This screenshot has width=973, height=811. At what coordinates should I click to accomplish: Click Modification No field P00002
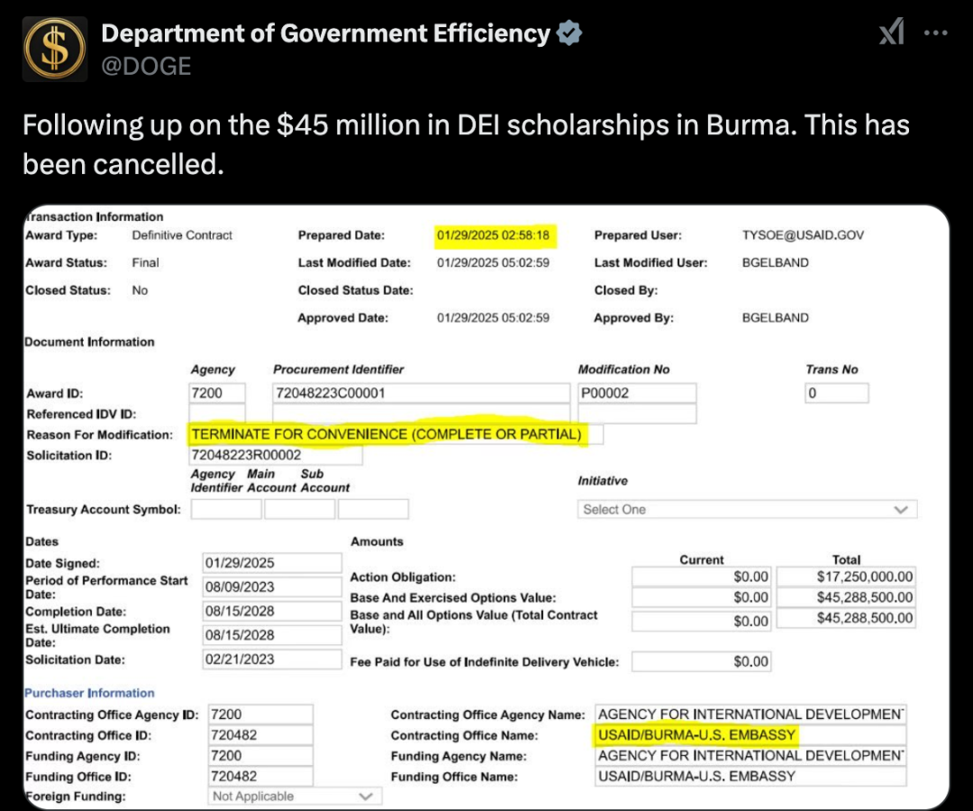pyautogui.click(x=637, y=393)
